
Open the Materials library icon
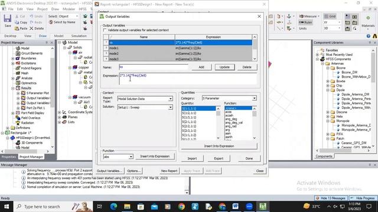[368, 18]
